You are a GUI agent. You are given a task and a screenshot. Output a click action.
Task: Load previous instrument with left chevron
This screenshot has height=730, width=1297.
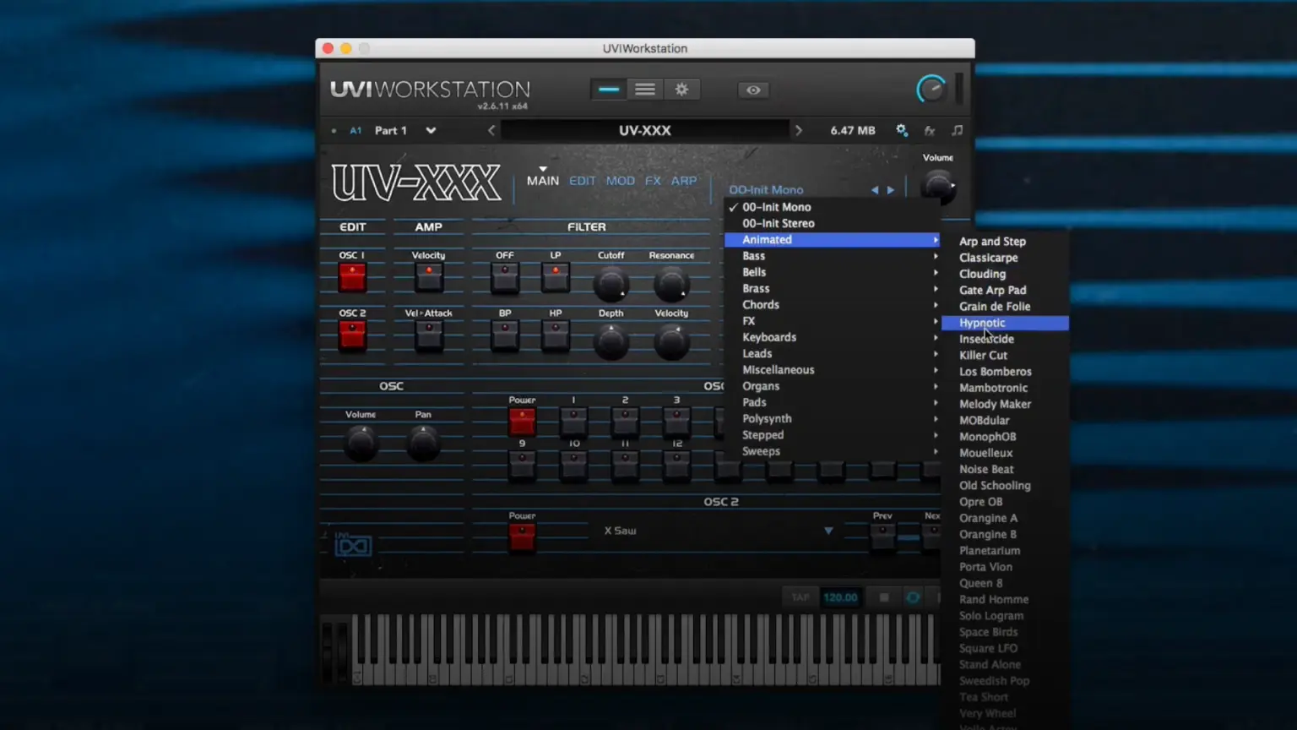(491, 130)
